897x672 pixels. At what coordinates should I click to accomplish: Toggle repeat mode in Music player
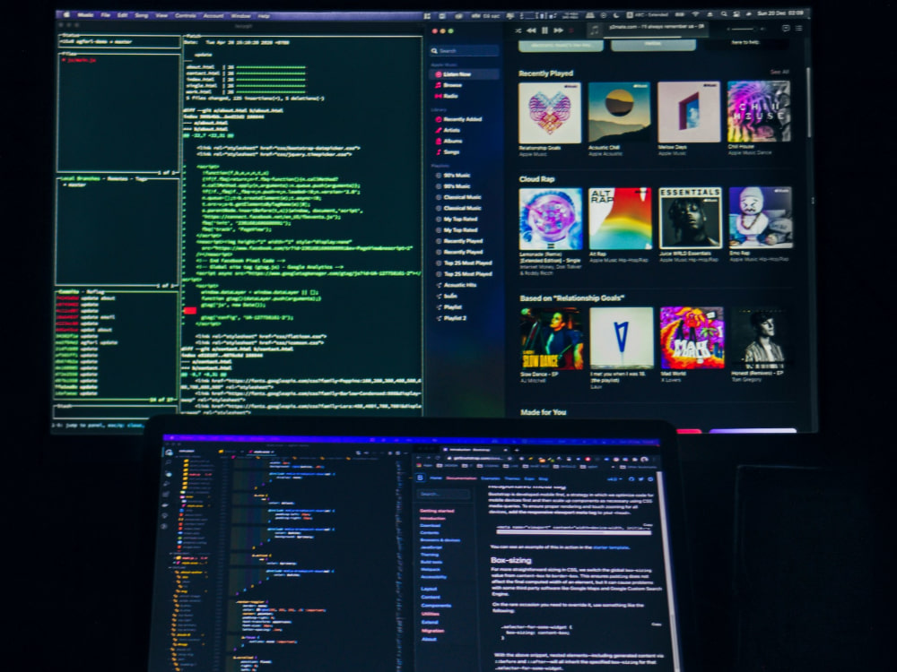tap(570, 30)
